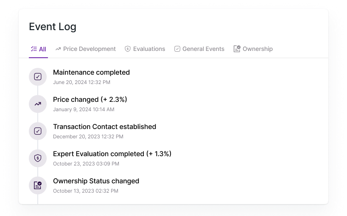Viewport: 347px width, 216px height.
Task: Show the Ownership tab
Action: pos(253,49)
